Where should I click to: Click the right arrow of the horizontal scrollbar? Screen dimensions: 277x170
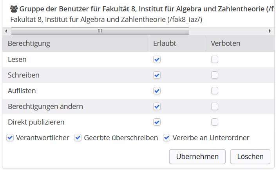click(270, 31)
